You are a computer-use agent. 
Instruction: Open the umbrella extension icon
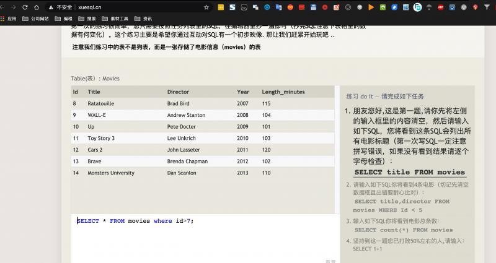click(429, 7)
